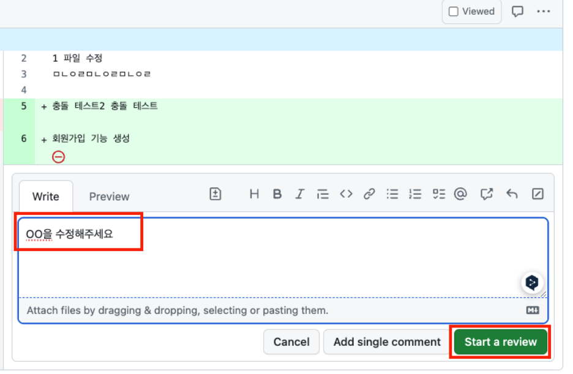This screenshot has width=573, height=374.
Task: Click line number 2 in the diff
Action: coord(24,58)
